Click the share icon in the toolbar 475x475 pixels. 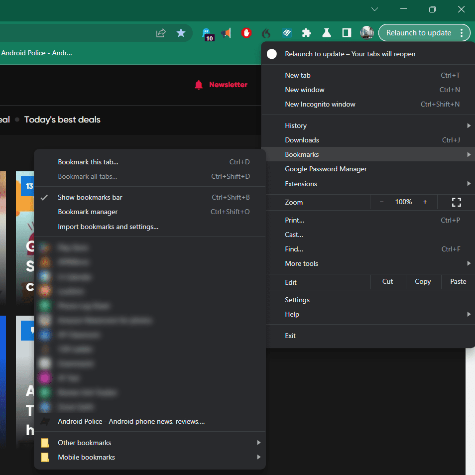point(160,32)
